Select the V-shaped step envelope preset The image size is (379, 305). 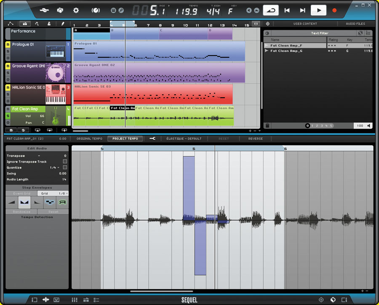(x=24, y=202)
